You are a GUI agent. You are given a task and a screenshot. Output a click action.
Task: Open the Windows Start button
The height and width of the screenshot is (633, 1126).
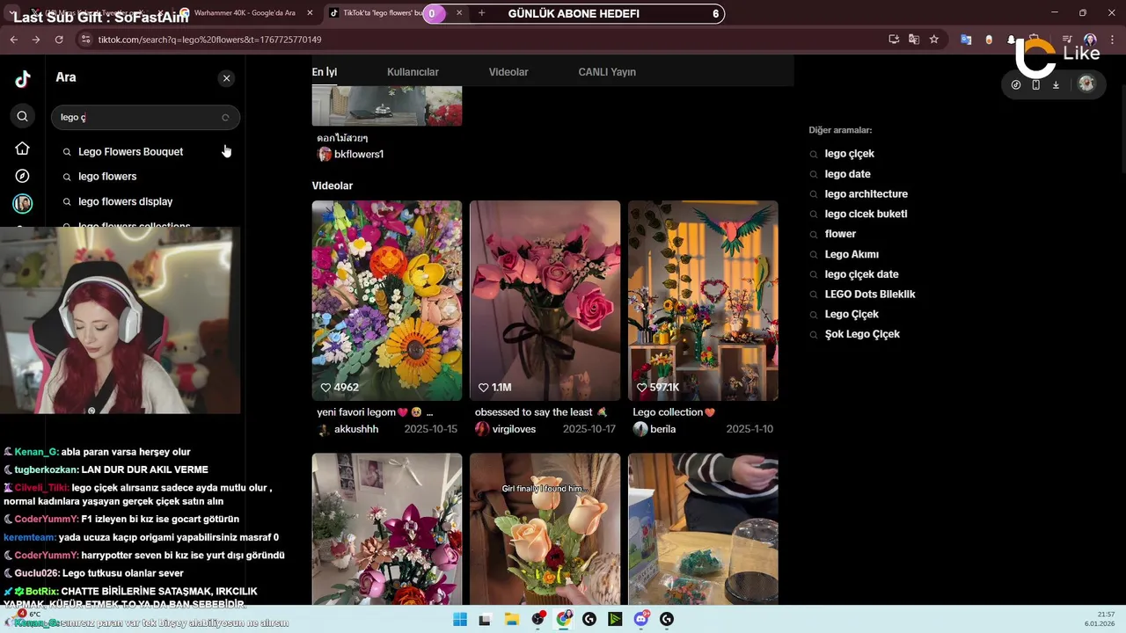point(459,620)
